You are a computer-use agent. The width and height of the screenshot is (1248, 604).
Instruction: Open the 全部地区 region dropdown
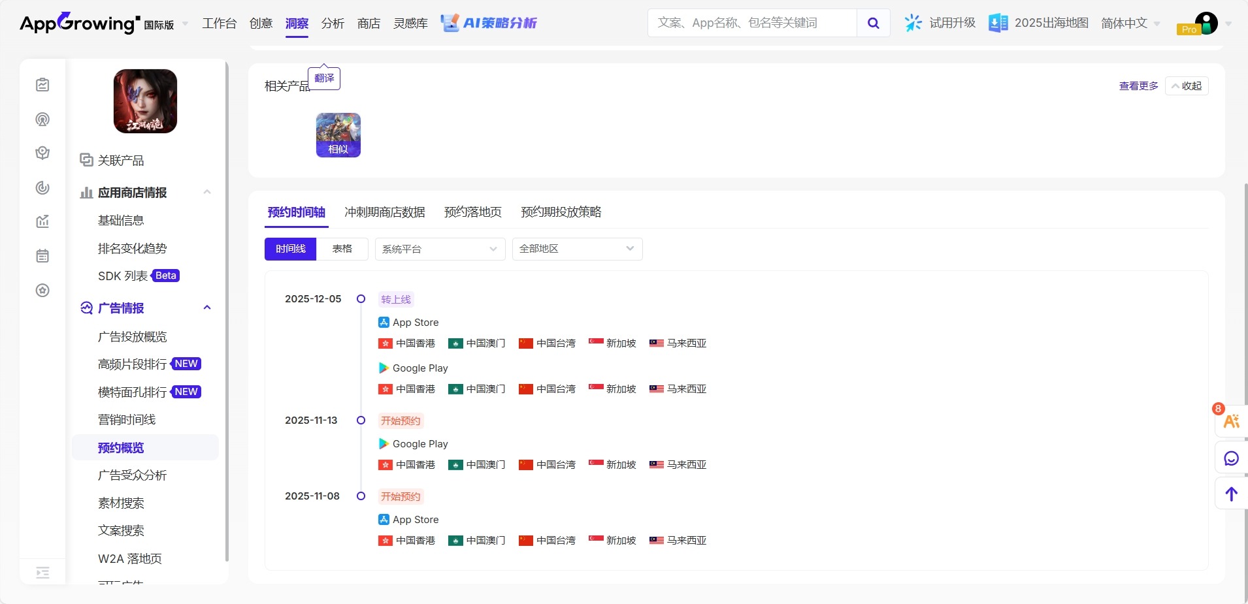577,249
